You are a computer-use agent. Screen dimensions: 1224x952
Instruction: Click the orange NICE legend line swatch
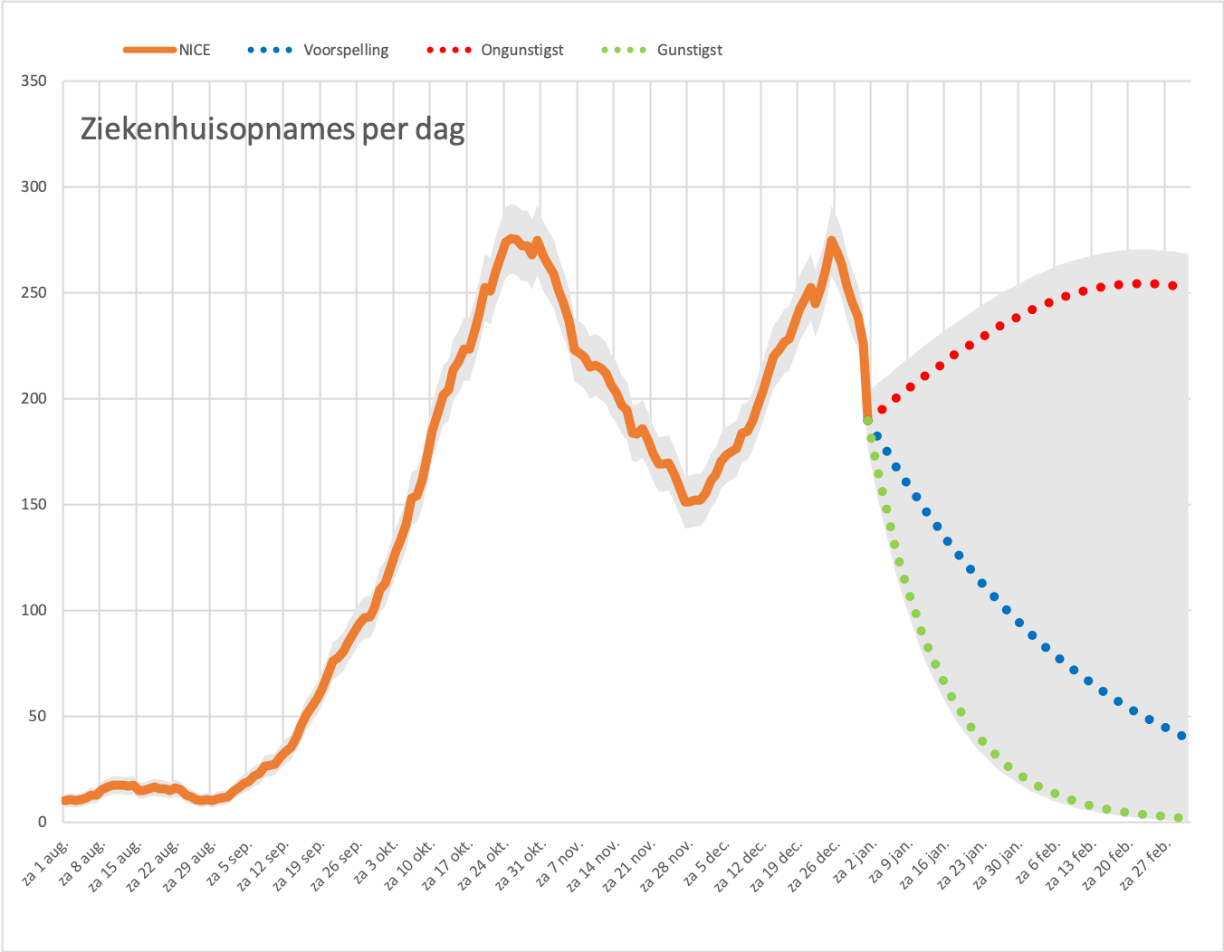(x=150, y=50)
